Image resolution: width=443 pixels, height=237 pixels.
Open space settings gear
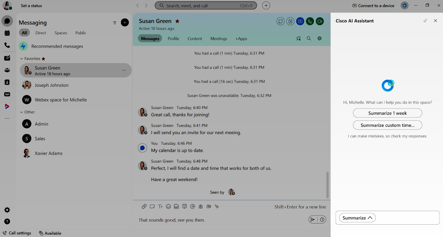pyautogui.click(x=320, y=38)
